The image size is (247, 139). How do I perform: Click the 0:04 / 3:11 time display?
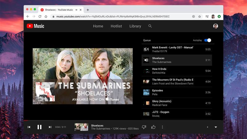click(61, 127)
